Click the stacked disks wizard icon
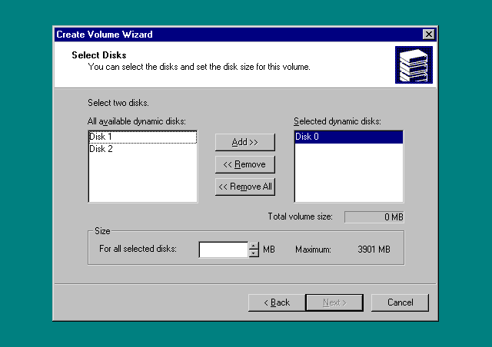This screenshot has height=347, width=492. pyautogui.click(x=414, y=64)
